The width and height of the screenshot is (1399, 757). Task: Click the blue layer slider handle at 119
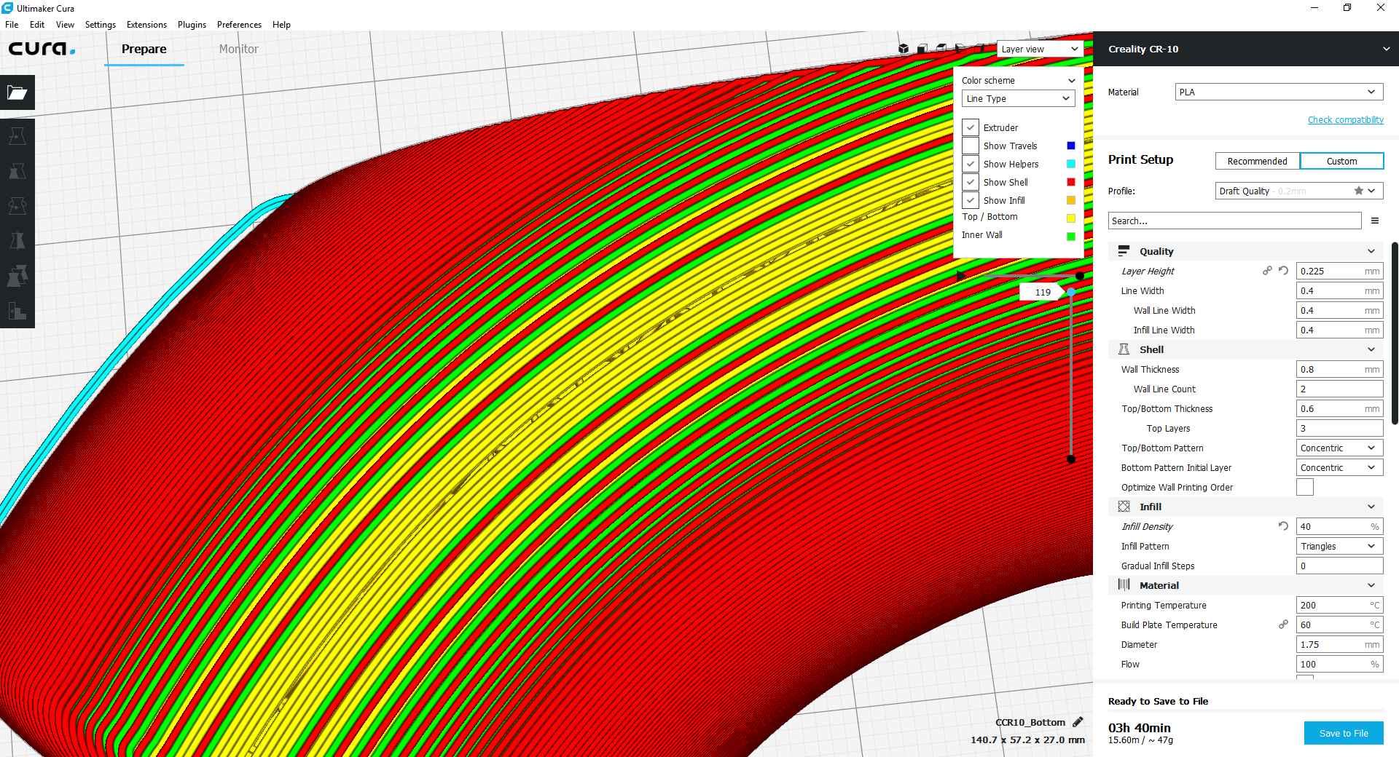pyautogui.click(x=1071, y=292)
